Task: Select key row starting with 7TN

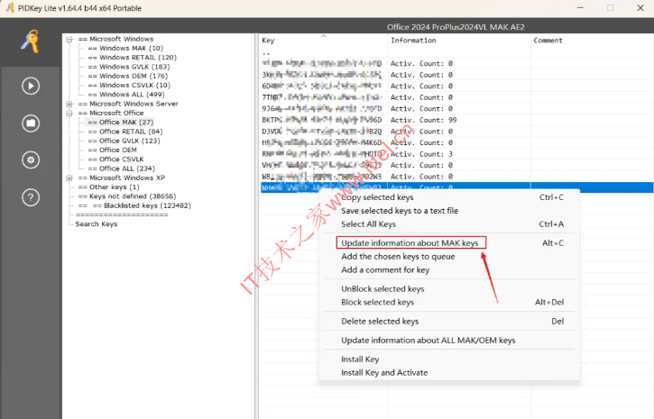Action: [x=456, y=97]
